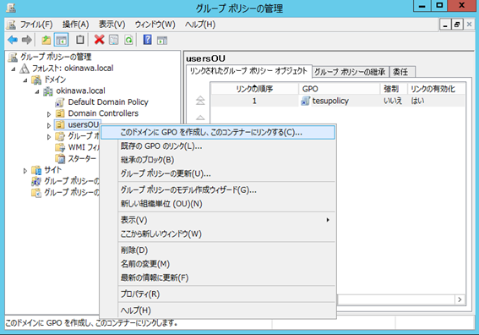Open the ファイル(F) menu
Viewport: 479px width, 335px height.
36,25
